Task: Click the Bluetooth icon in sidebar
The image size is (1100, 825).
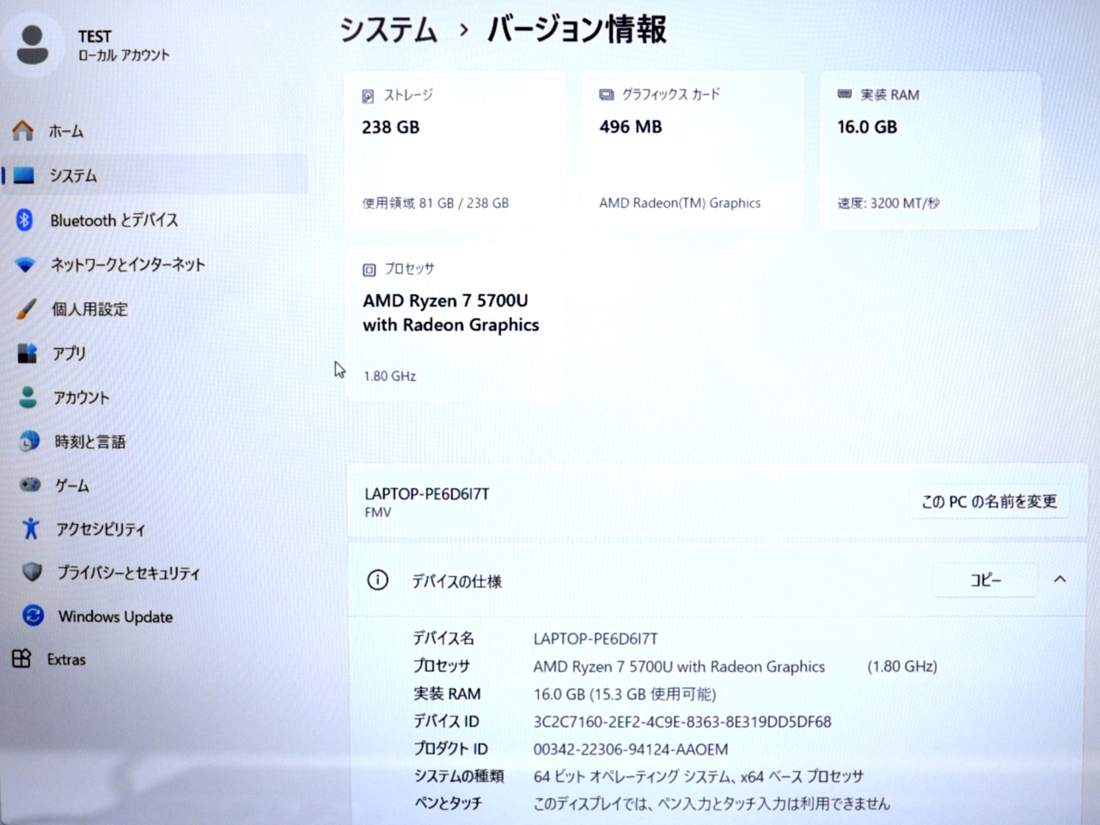Action: tap(24, 220)
